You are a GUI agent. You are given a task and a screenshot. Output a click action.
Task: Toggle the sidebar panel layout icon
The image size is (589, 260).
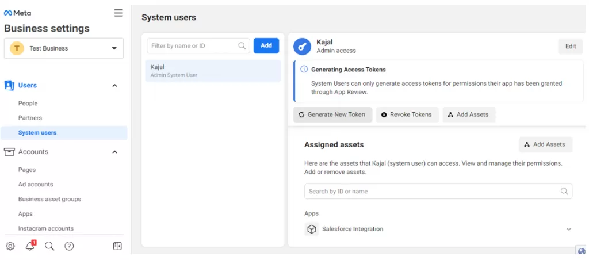pyautogui.click(x=117, y=246)
